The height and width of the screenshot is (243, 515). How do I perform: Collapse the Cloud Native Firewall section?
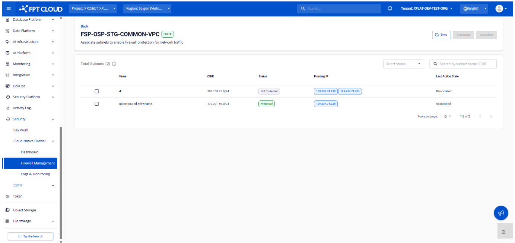(x=53, y=141)
